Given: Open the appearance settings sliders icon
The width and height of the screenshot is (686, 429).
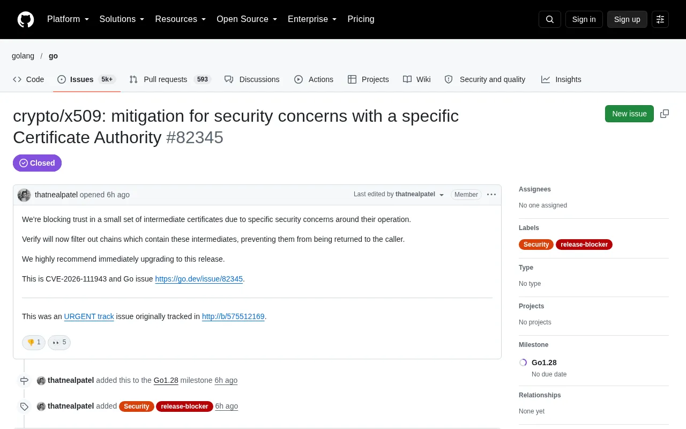Looking at the screenshot, I should pos(660,19).
